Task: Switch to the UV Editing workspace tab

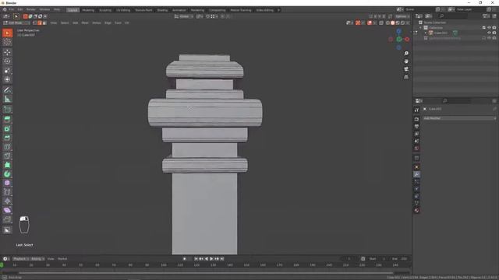Action: click(123, 10)
